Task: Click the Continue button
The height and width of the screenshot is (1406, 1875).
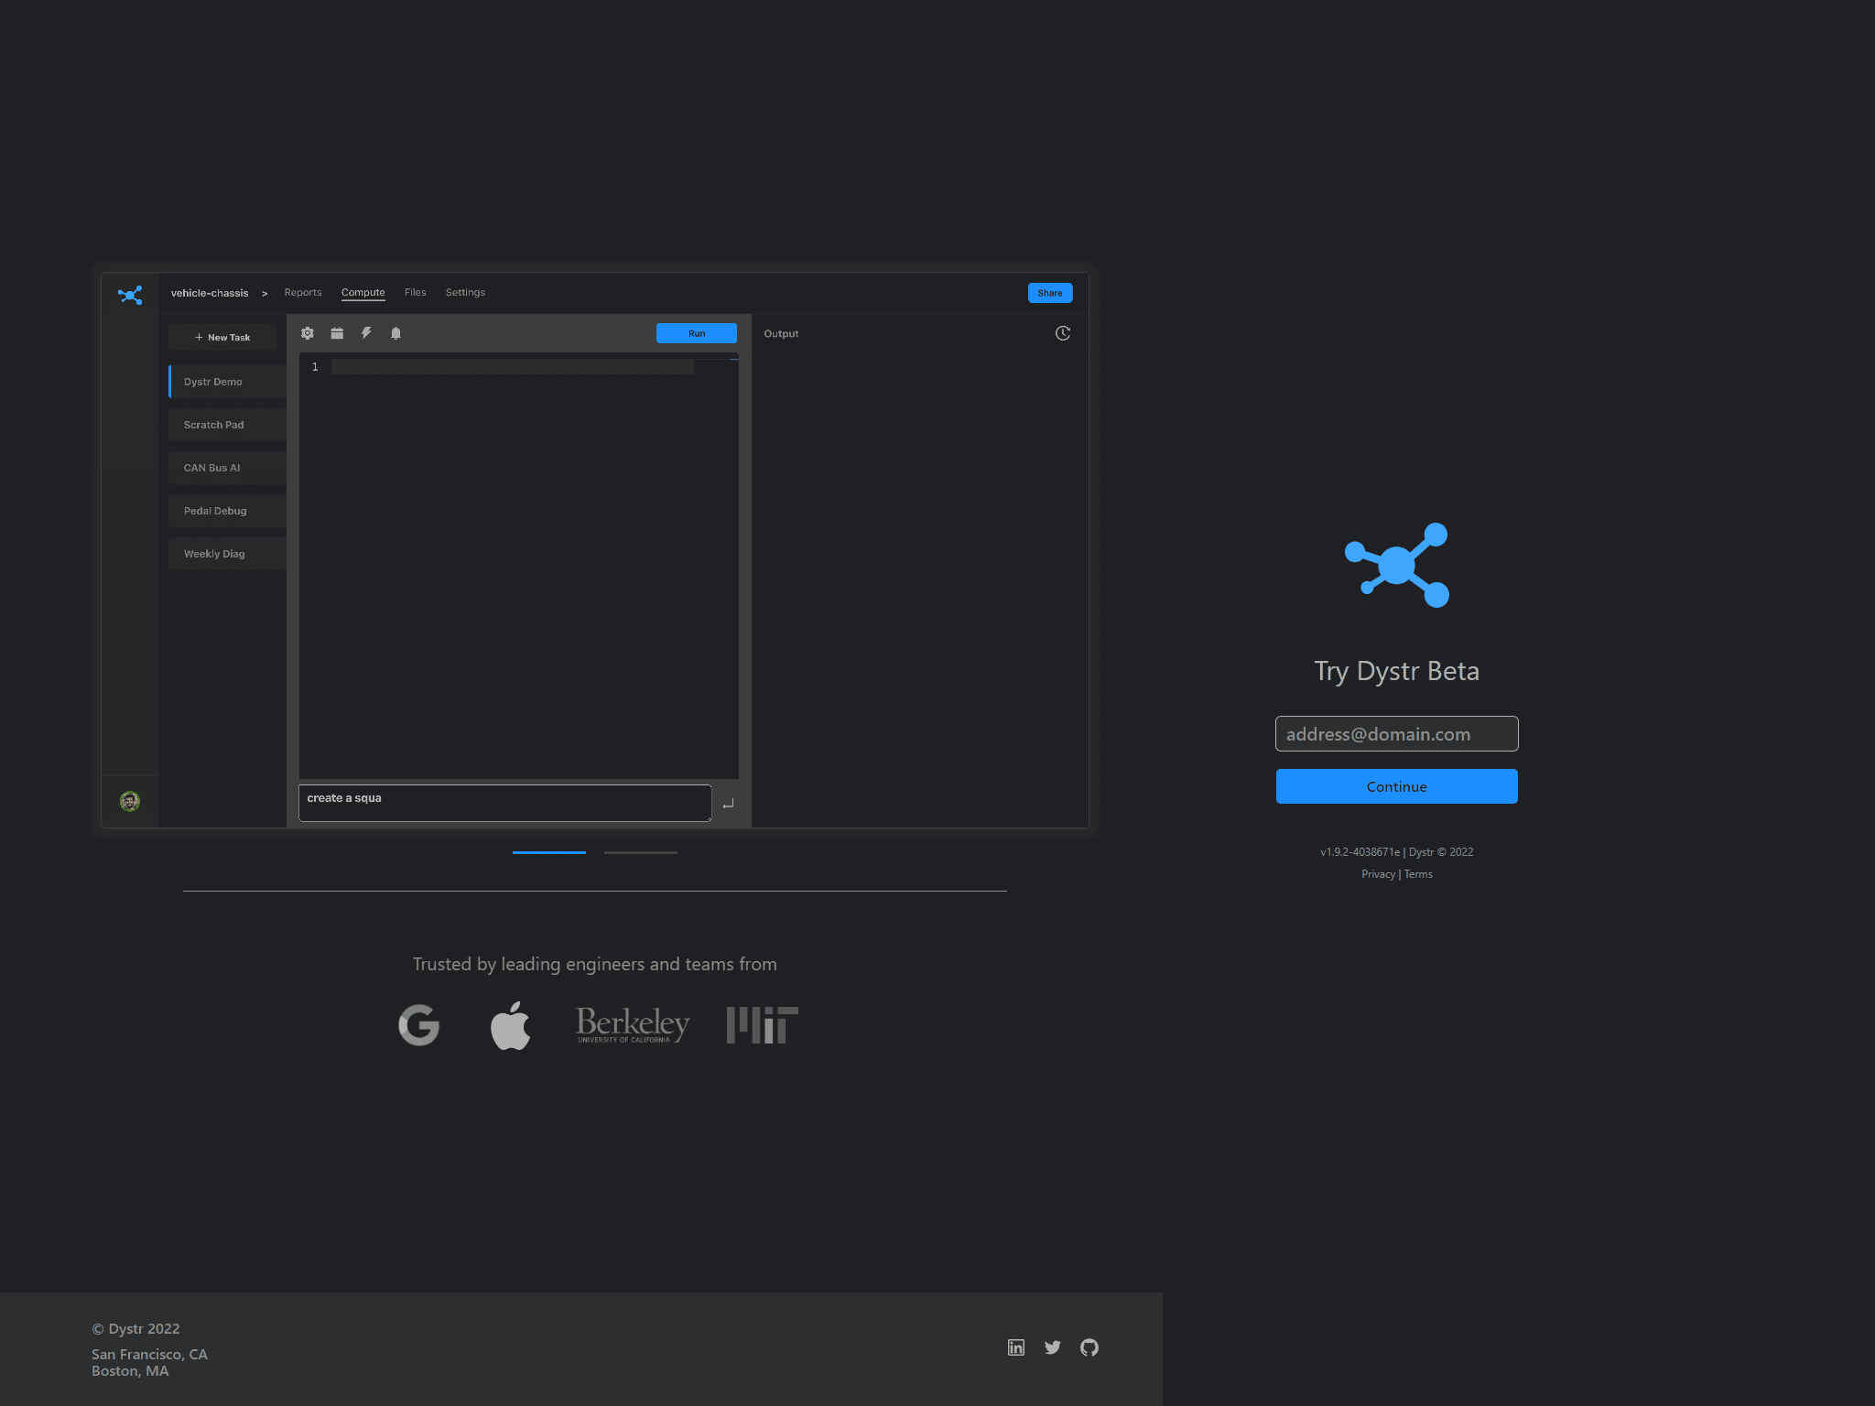Action: tap(1397, 786)
